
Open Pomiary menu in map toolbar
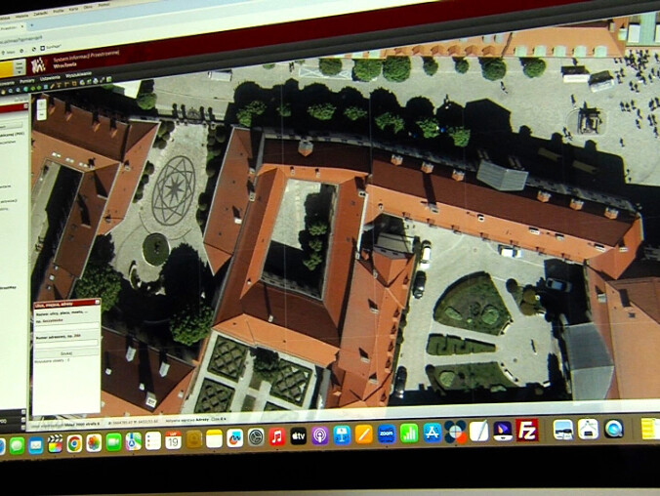point(27,80)
